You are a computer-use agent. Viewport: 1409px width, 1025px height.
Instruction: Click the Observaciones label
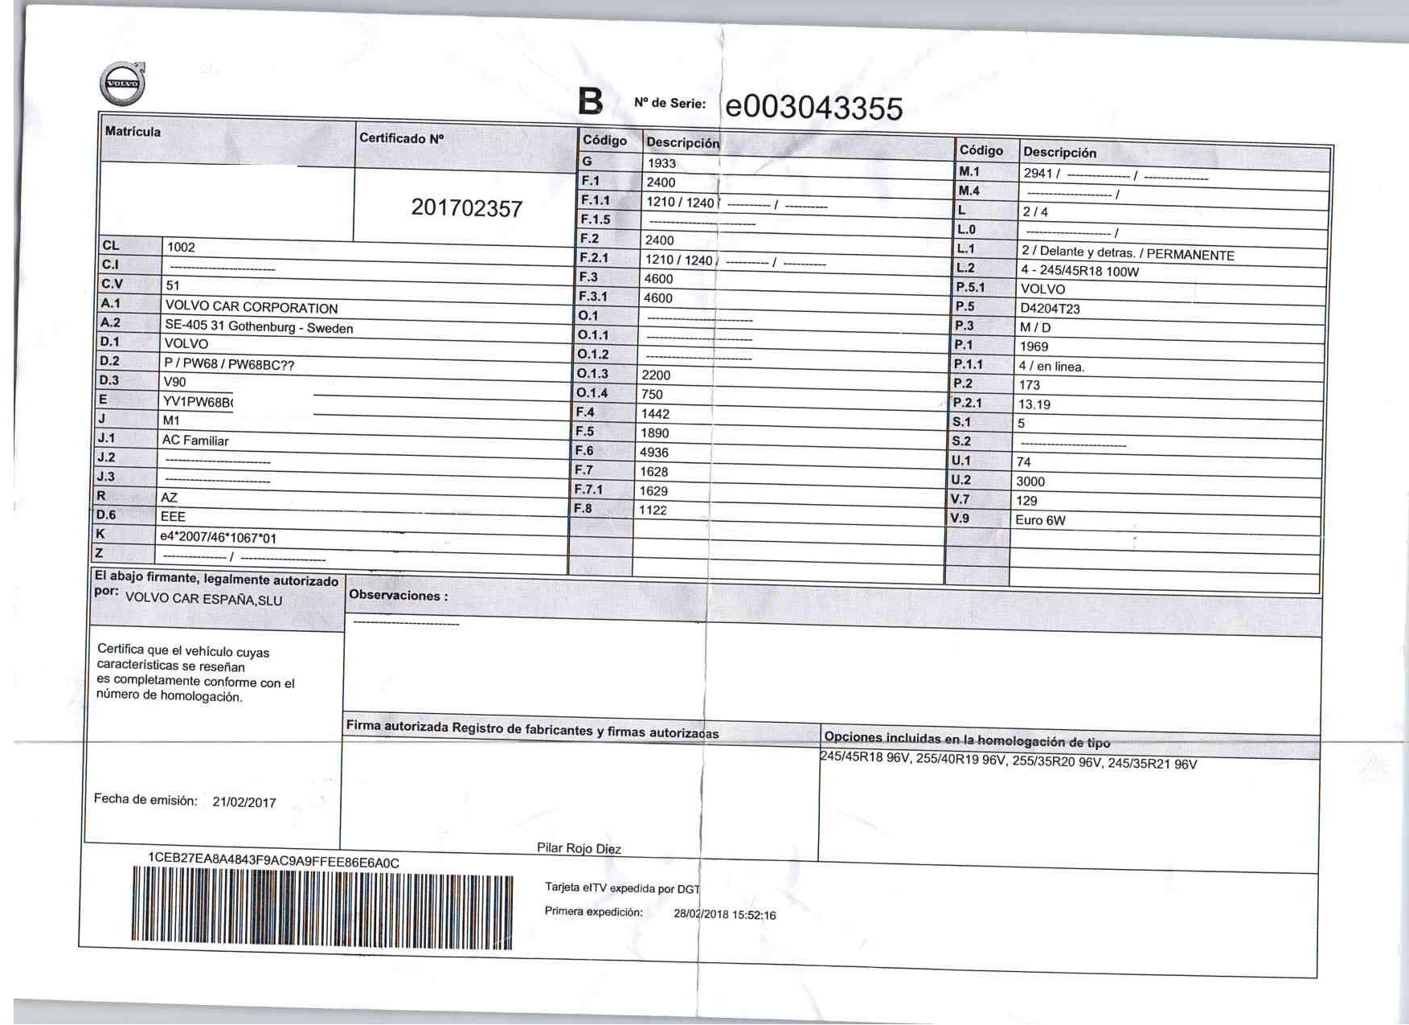point(399,596)
